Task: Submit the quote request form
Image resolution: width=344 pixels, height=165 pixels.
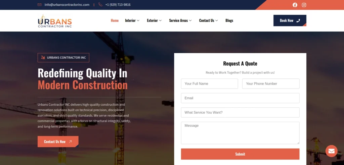Action: point(240,154)
